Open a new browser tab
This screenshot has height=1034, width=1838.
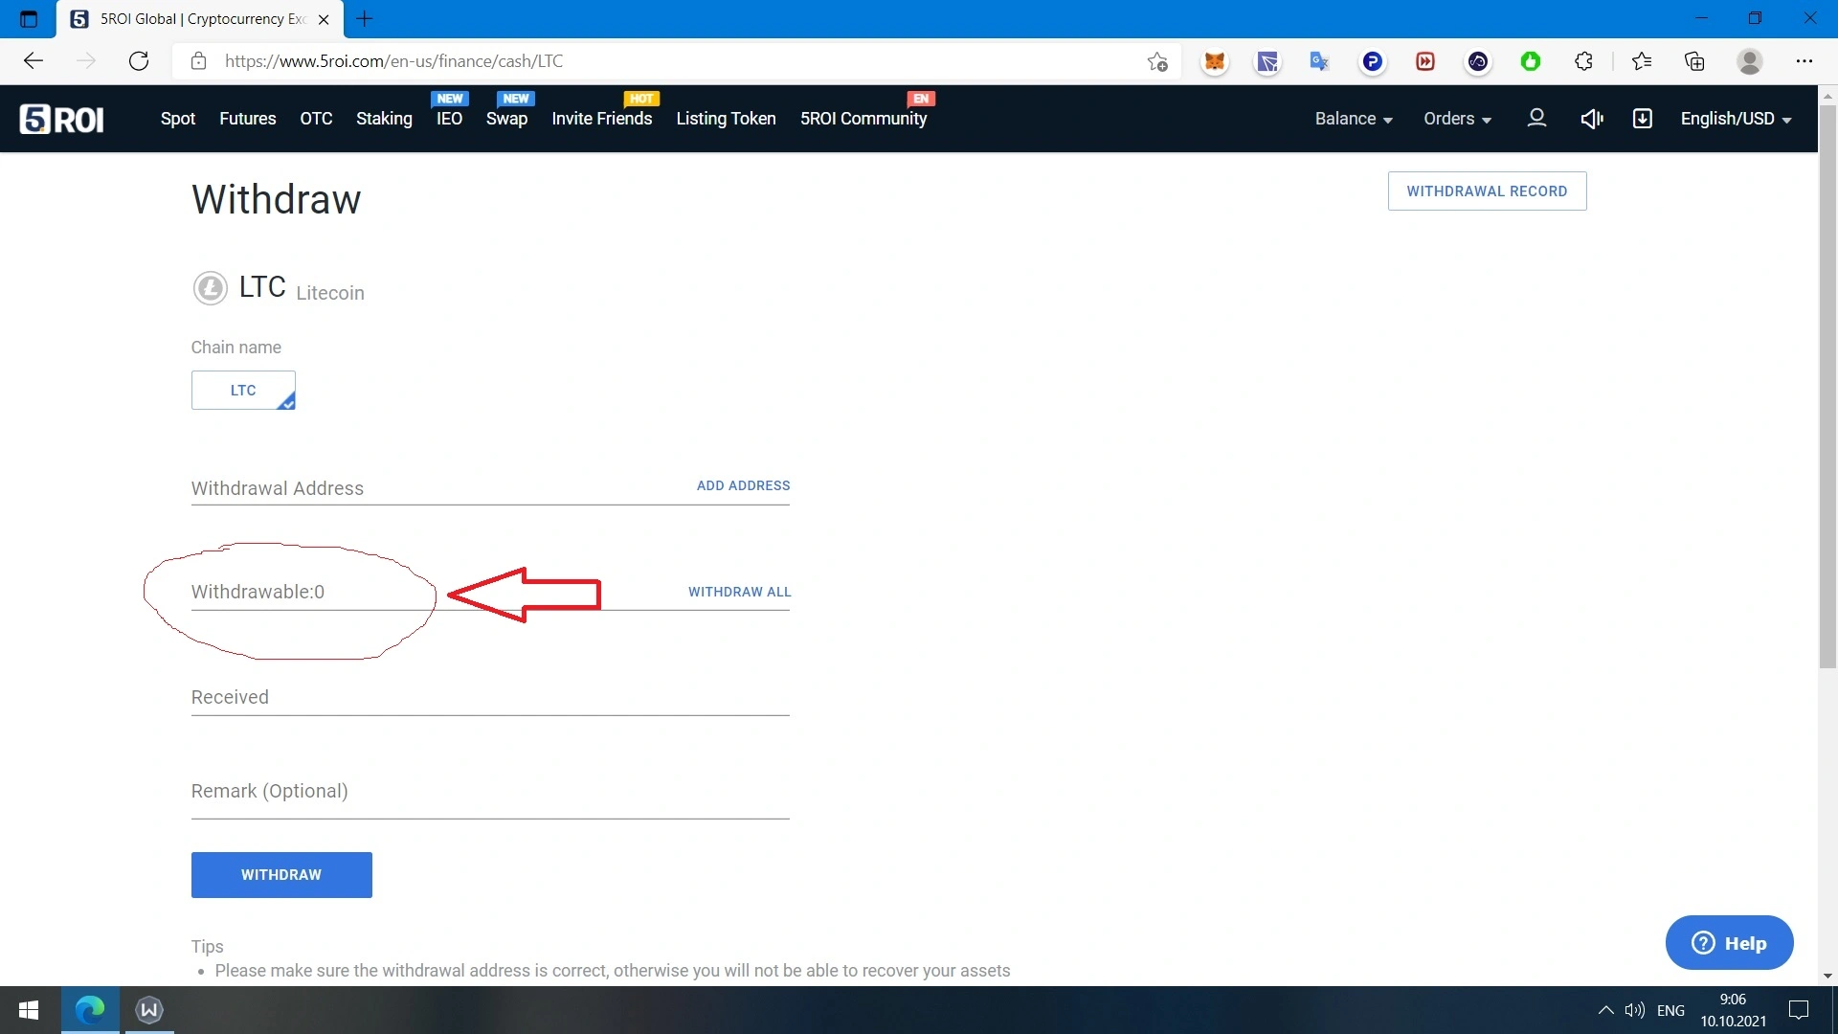(365, 19)
